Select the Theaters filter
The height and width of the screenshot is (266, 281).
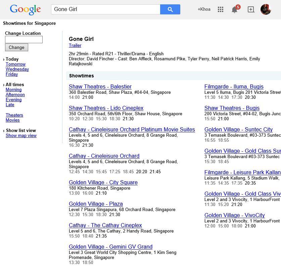pos(14,115)
